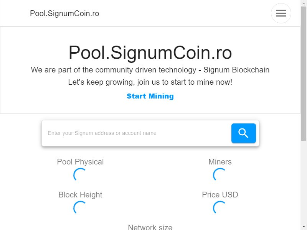The height and width of the screenshot is (230, 307).
Task: Click the Pool Physical loading spinner
Action: pyautogui.click(x=80, y=175)
